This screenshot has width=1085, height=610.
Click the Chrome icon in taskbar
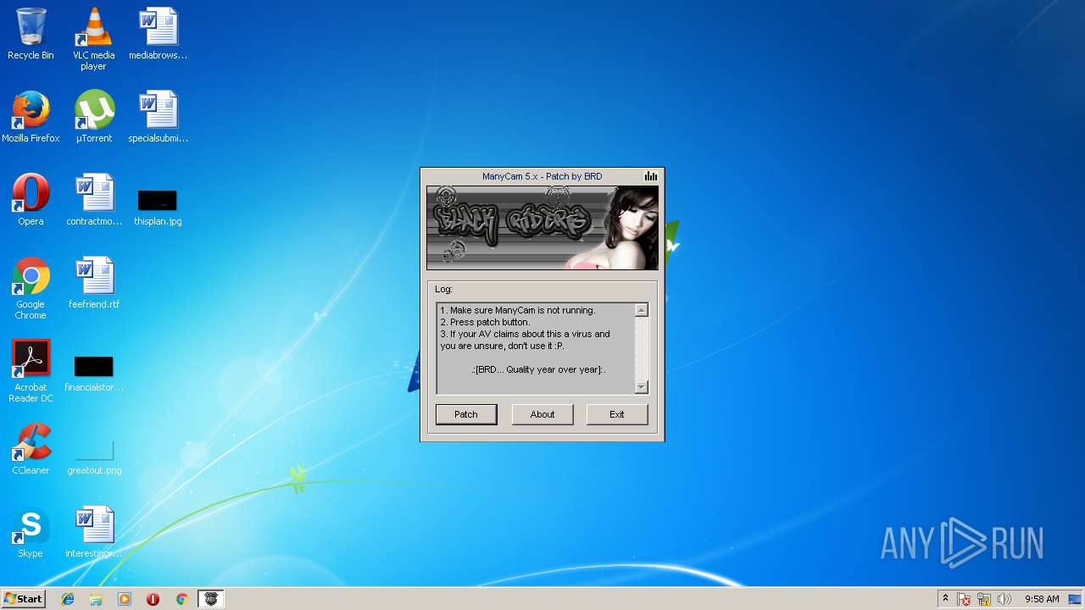point(181,599)
